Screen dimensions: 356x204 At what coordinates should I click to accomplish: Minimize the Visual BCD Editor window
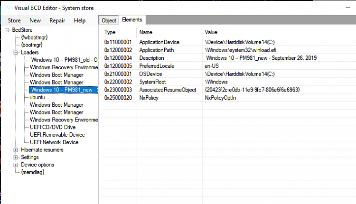(x=348, y=8)
